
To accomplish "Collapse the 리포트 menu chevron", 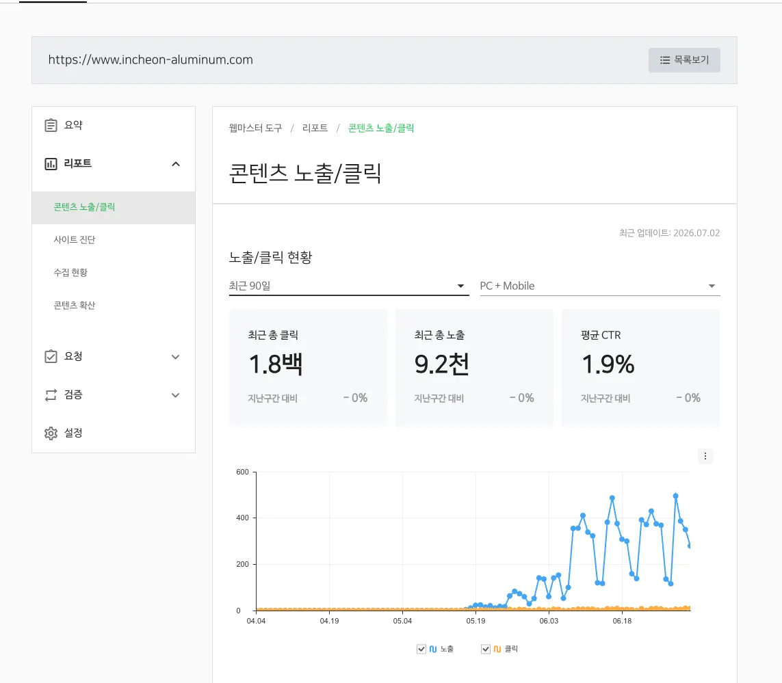I will 176,164.
